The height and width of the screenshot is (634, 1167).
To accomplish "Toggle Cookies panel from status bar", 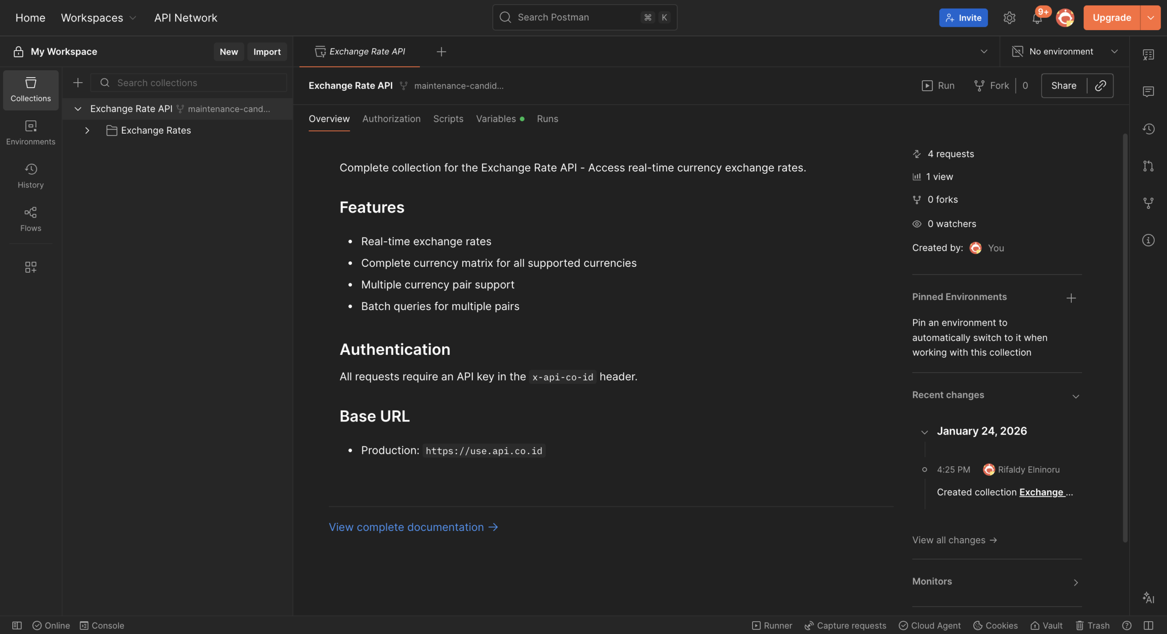I will [996, 625].
